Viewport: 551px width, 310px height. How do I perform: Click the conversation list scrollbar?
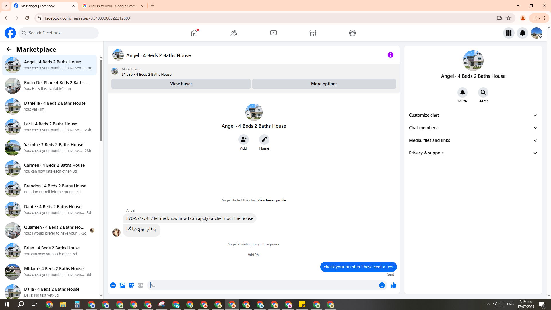(101, 100)
